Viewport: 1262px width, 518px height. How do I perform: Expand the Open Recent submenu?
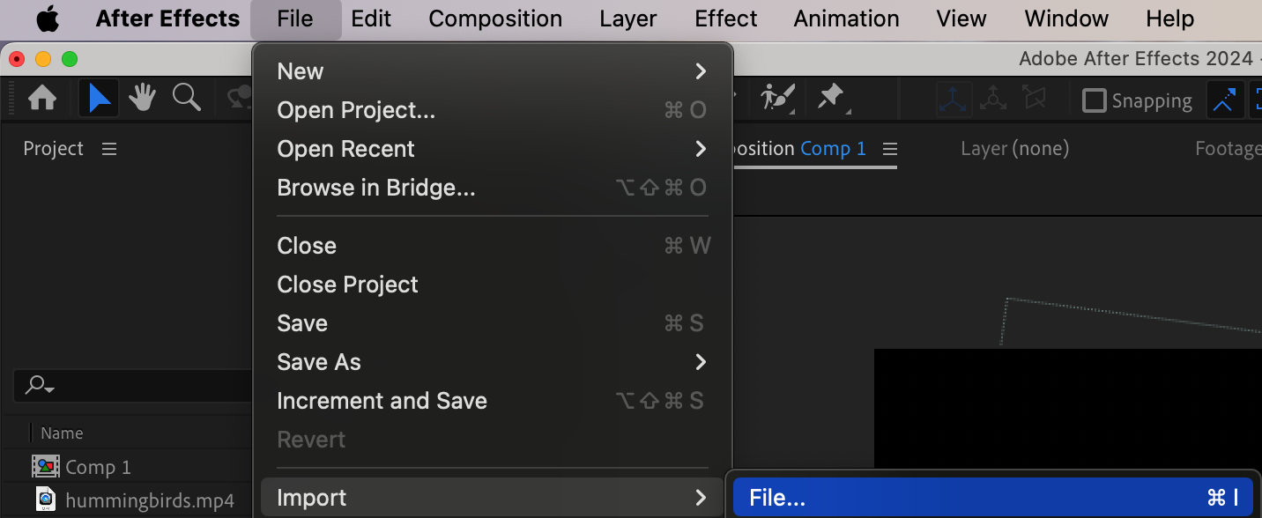point(701,149)
